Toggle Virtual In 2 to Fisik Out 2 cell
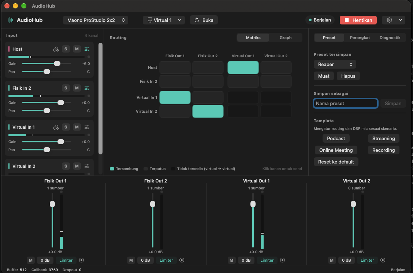Image resolution: width=413 pixels, height=273 pixels. 208,111
